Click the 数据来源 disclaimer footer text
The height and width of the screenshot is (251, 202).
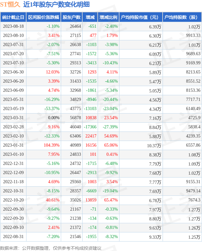point(51,248)
